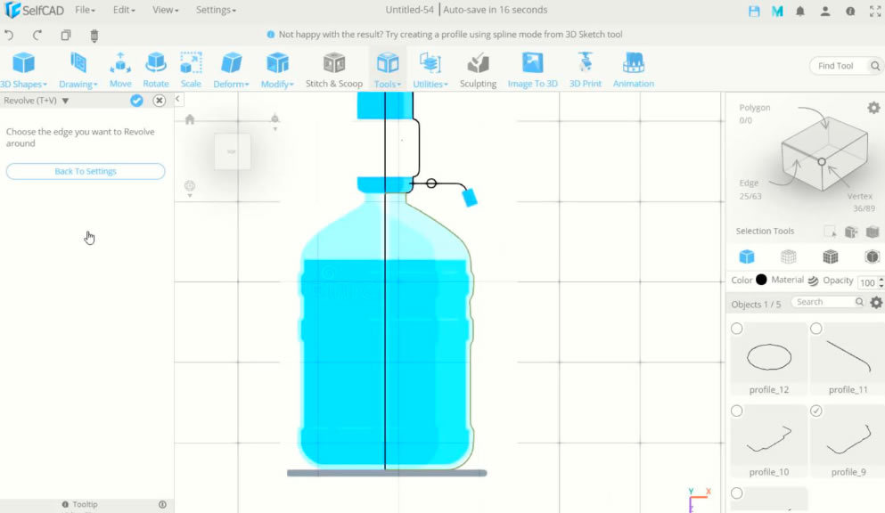This screenshot has height=513, width=885.
Task: Toggle the Tooltip bar
Action: [x=87, y=505]
